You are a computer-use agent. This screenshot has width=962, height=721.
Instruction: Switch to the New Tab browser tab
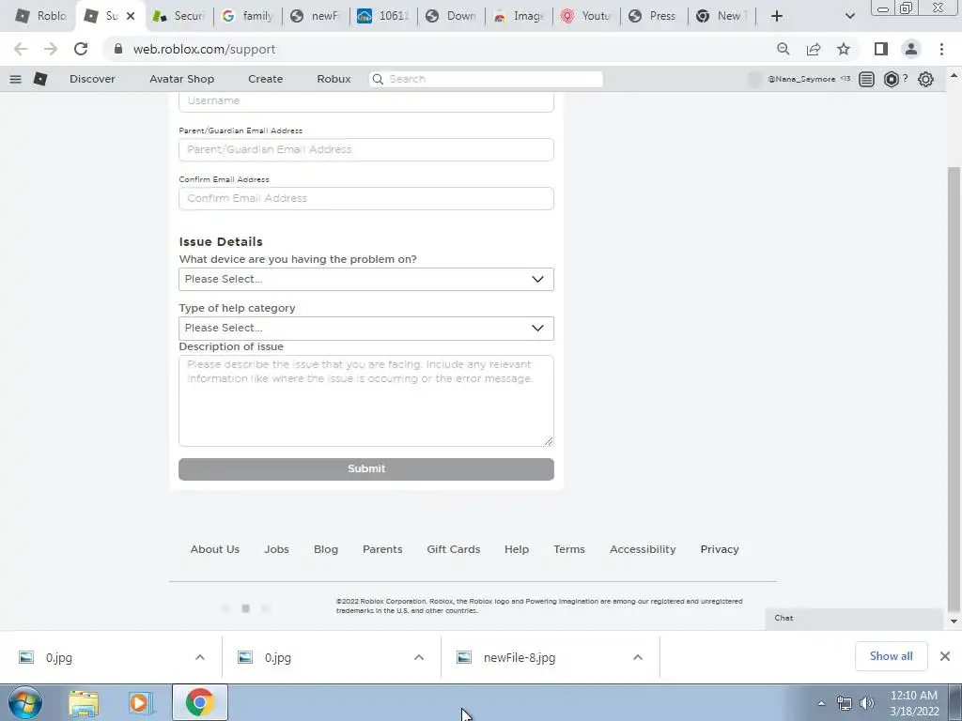[x=721, y=16]
